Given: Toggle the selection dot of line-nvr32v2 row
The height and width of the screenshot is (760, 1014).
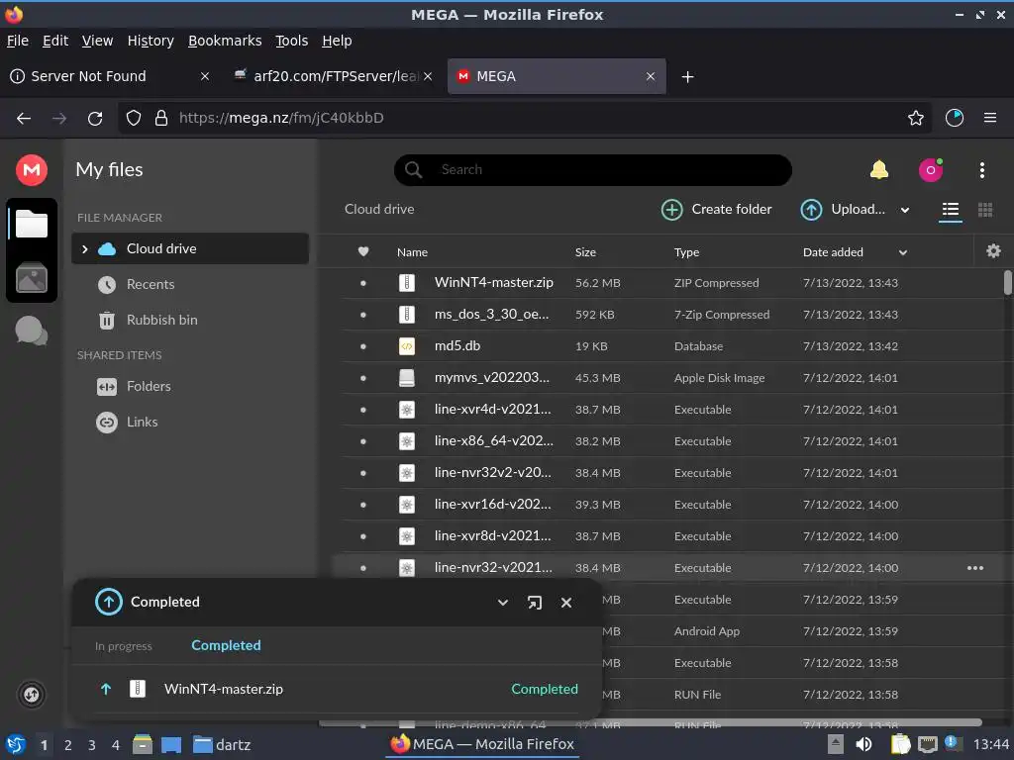Looking at the screenshot, I should pyautogui.click(x=362, y=473).
